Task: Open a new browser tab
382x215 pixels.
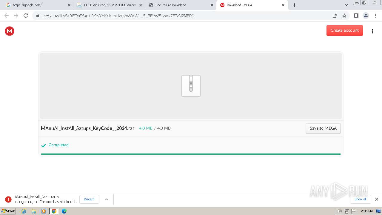Action: [295, 5]
